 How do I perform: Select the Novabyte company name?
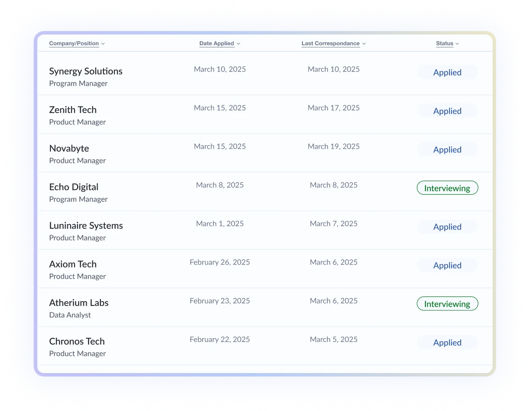pyautogui.click(x=69, y=148)
